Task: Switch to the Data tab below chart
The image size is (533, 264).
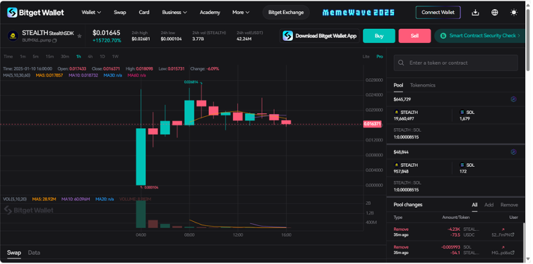Action: click(34, 253)
